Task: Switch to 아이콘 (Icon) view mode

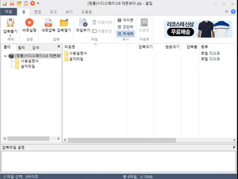Action: point(125,20)
